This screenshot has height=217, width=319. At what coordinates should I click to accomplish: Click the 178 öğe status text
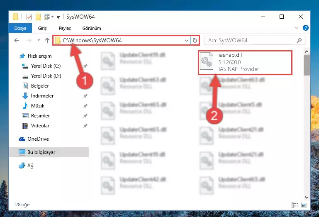coord(22,205)
